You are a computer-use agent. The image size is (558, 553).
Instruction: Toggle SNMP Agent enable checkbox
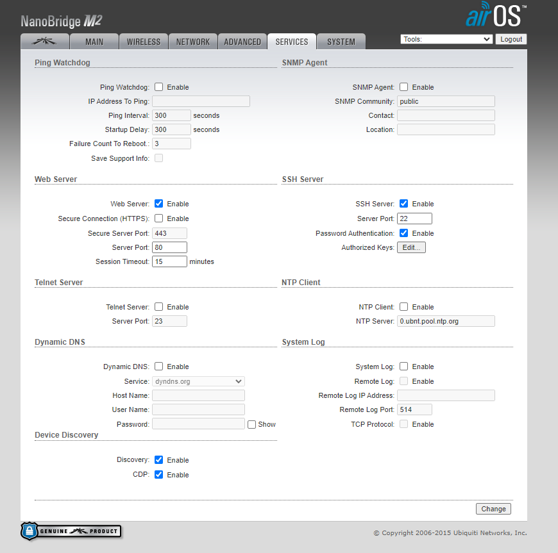[x=403, y=87]
